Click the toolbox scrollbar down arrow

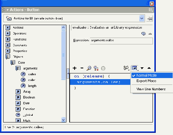pos(64,120)
